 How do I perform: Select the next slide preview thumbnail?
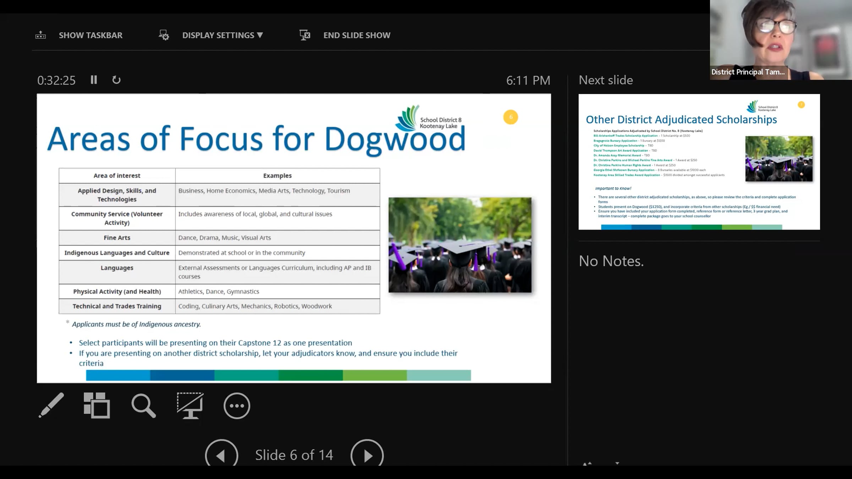point(699,162)
